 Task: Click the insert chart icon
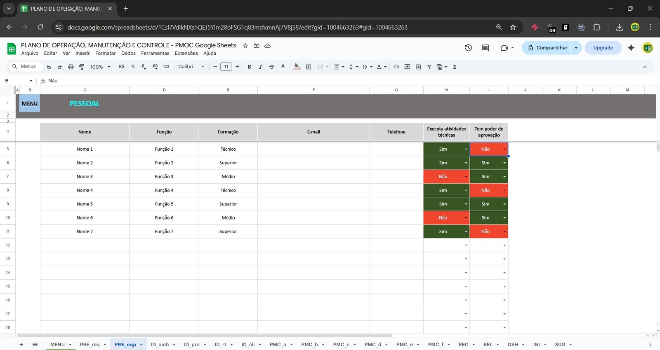coord(418,67)
